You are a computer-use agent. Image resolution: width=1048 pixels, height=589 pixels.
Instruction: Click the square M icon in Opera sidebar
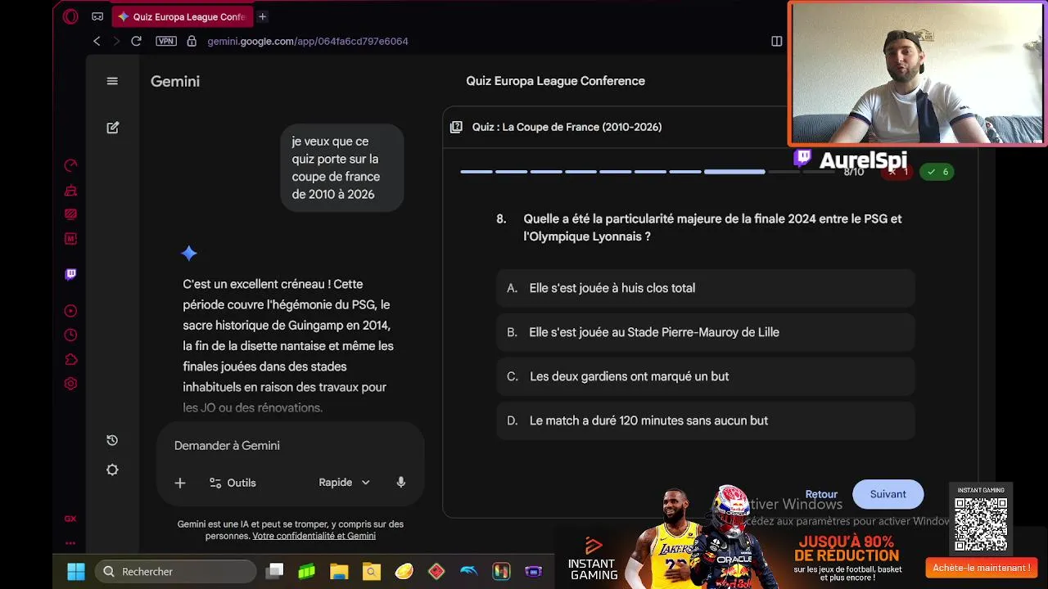click(70, 239)
